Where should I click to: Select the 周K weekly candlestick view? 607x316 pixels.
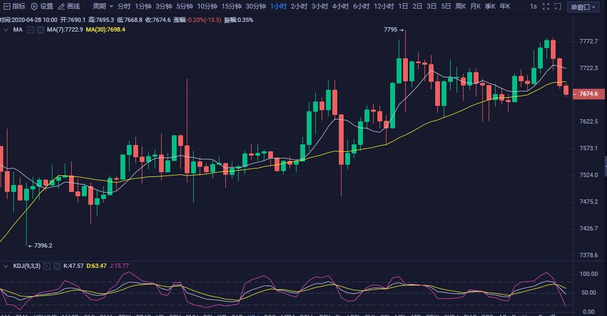(x=460, y=6)
